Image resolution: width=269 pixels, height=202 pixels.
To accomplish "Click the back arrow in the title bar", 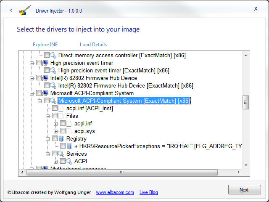I will click(11, 10).
